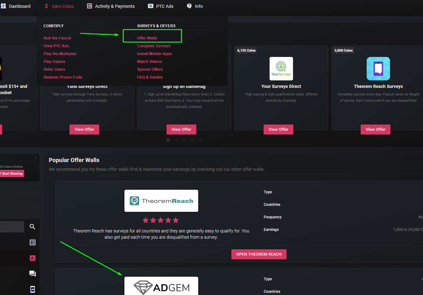The height and width of the screenshot is (295, 423).
Task: Click the TheoremReach offer wall logo
Action: click(x=161, y=201)
